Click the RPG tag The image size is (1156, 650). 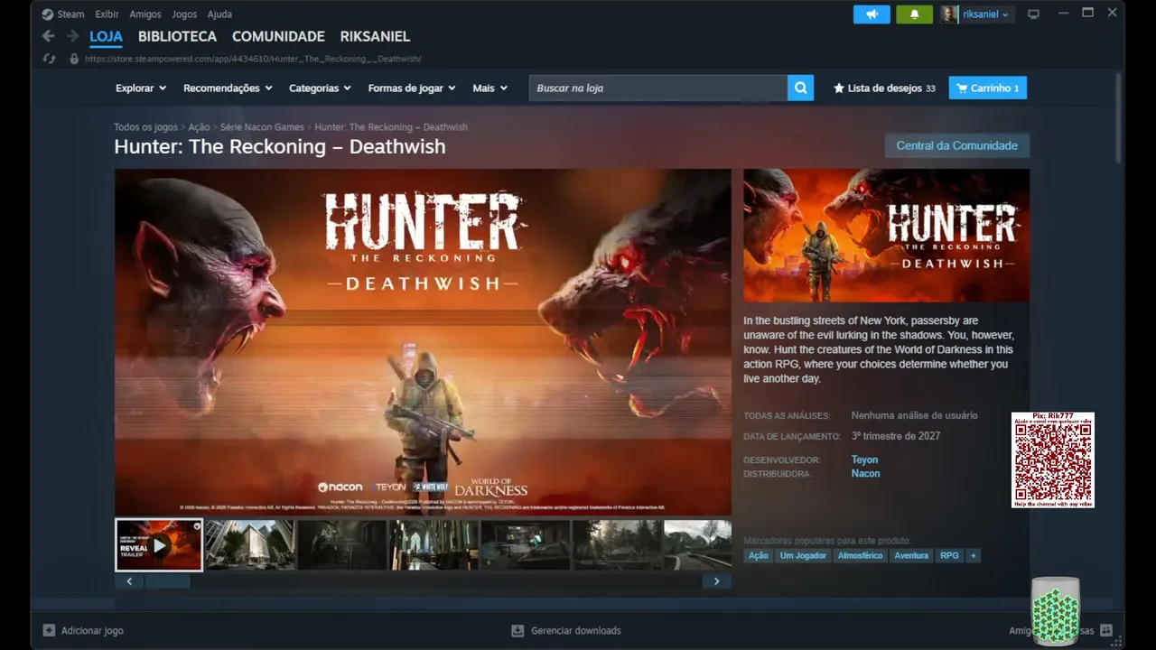949,555
